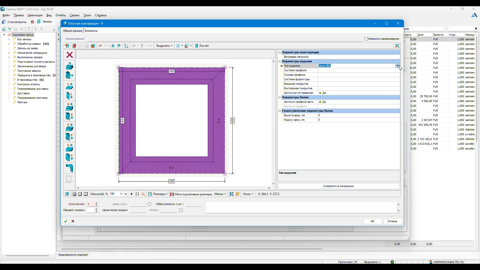
Task: Toggle 'Многоуровневые размеры' button
Action: [x=191, y=194]
